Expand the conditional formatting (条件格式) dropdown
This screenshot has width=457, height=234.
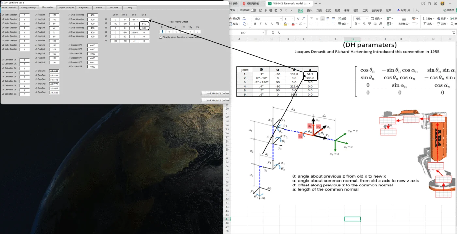pyautogui.click(x=409, y=24)
